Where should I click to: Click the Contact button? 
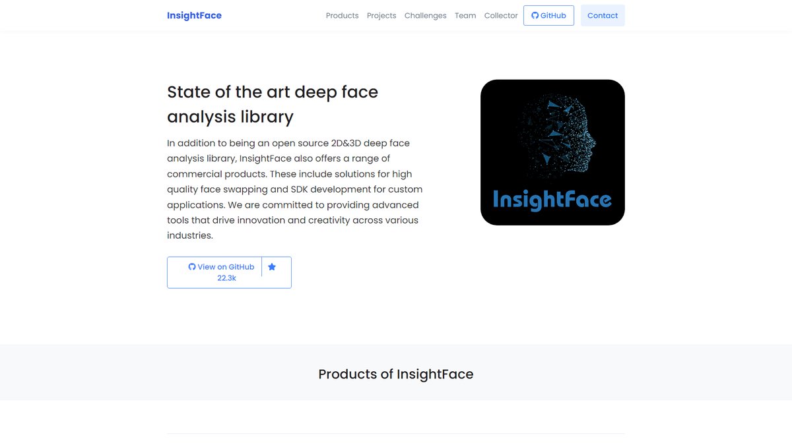[x=603, y=15]
